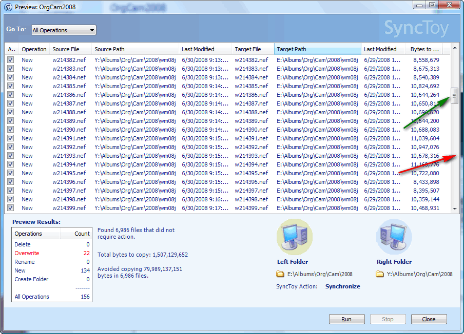Screen dimensions: 464x334
Task: Open the Go To operations dropdown
Action: (x=64, y=30)
